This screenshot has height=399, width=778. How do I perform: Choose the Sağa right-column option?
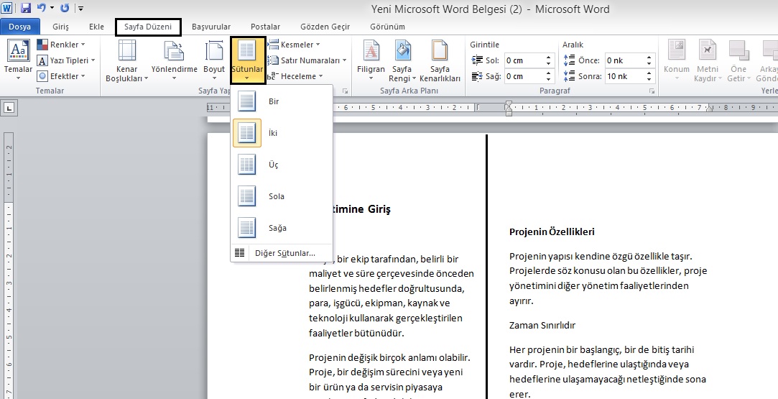point(282,229)
